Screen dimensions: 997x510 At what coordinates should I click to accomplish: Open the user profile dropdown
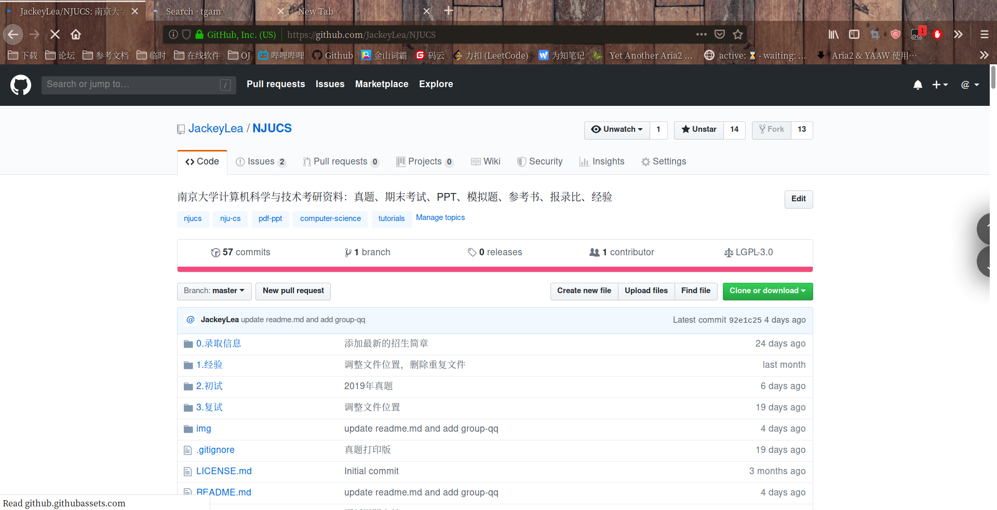(x=970, y=85)
